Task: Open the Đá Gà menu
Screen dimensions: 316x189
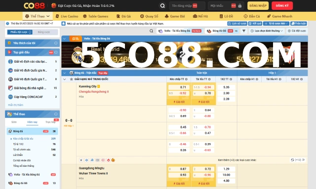Action: coord(123,16)
